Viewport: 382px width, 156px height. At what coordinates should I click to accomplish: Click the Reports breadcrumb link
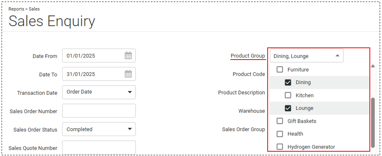(17, 9)
